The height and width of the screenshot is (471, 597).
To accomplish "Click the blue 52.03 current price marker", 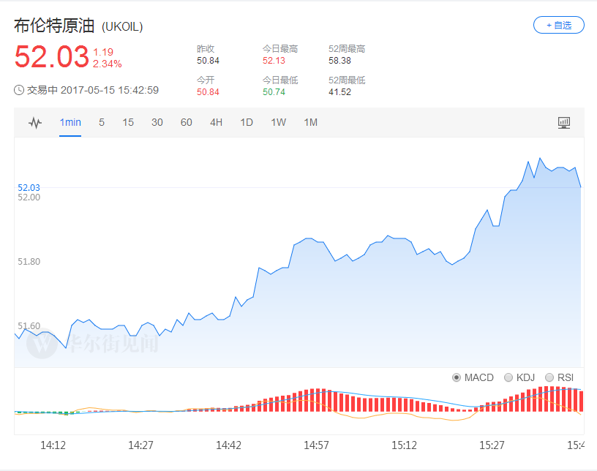I will click(29, 188).
